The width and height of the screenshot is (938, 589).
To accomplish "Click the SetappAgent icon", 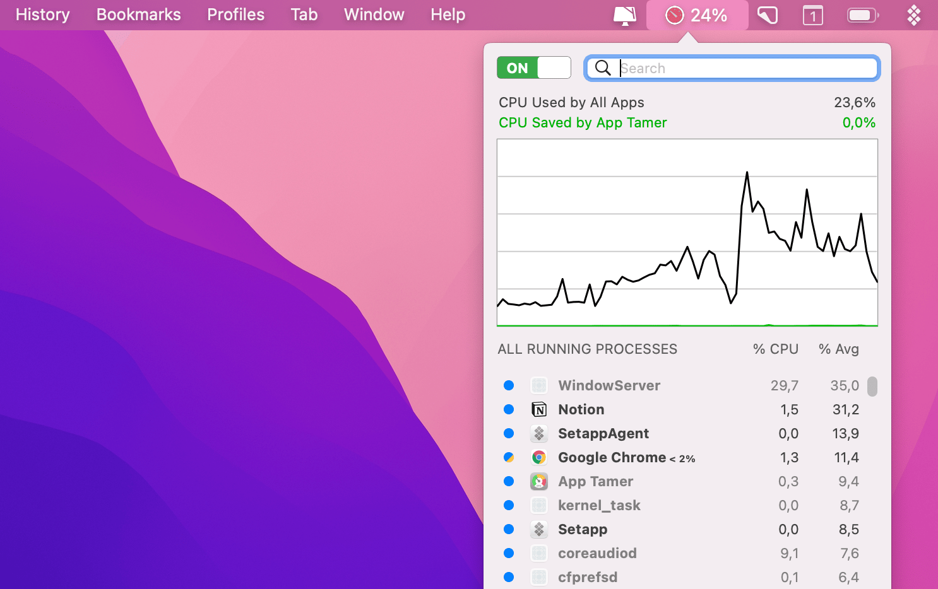I will click(x=539, y=433).
